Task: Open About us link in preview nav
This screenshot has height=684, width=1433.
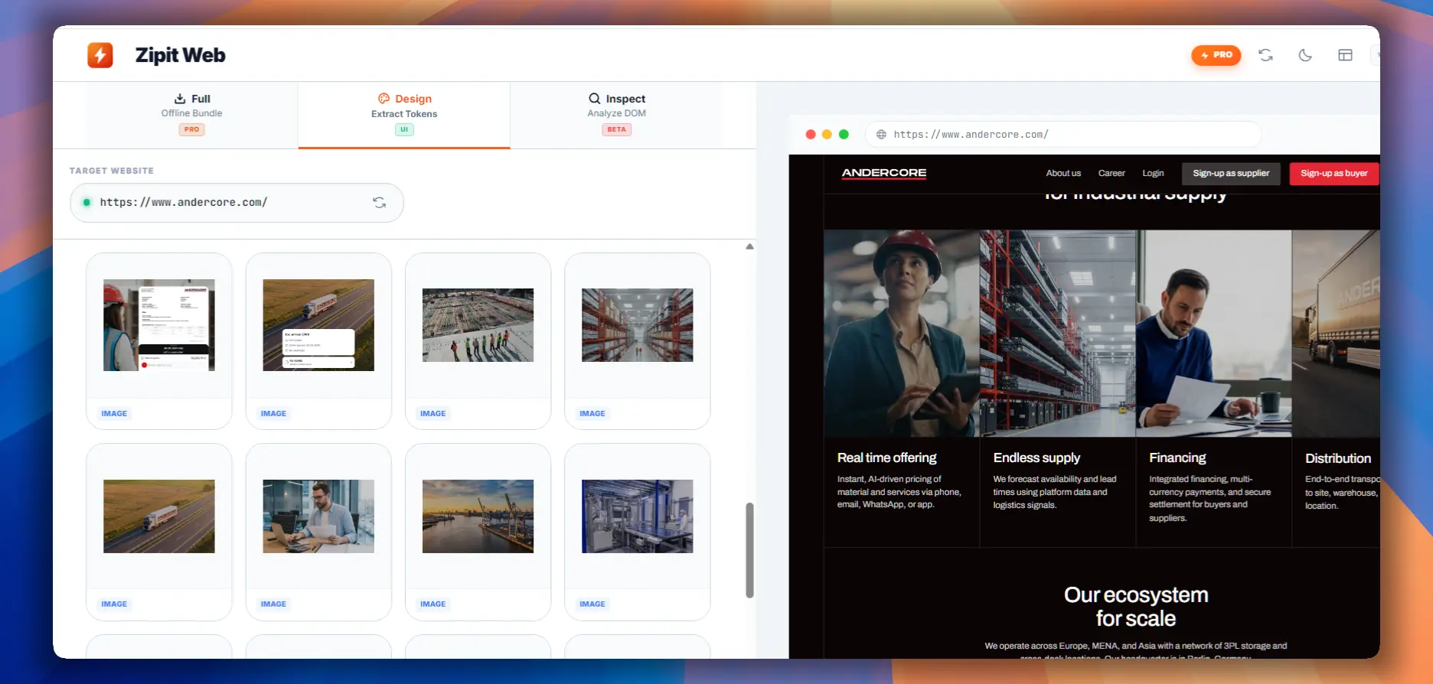Action: (1063, 173)
